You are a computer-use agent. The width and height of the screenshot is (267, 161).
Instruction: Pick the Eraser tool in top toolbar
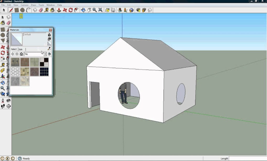[x=41, y=10]
